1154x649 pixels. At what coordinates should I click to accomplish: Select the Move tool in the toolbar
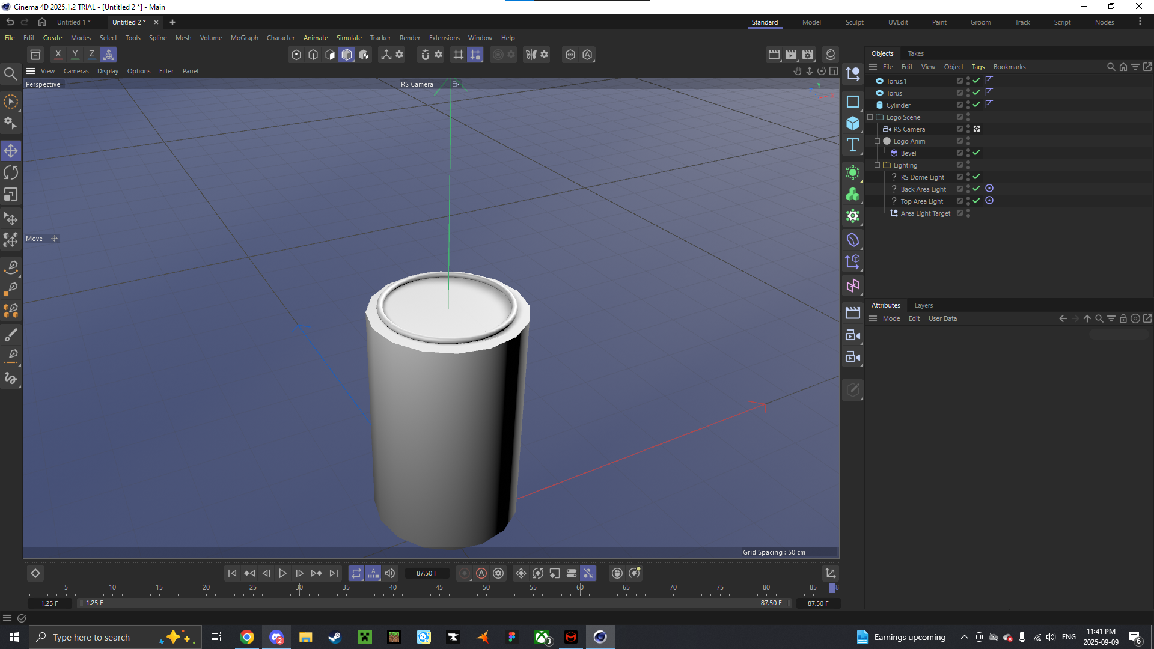click(11, 150)
